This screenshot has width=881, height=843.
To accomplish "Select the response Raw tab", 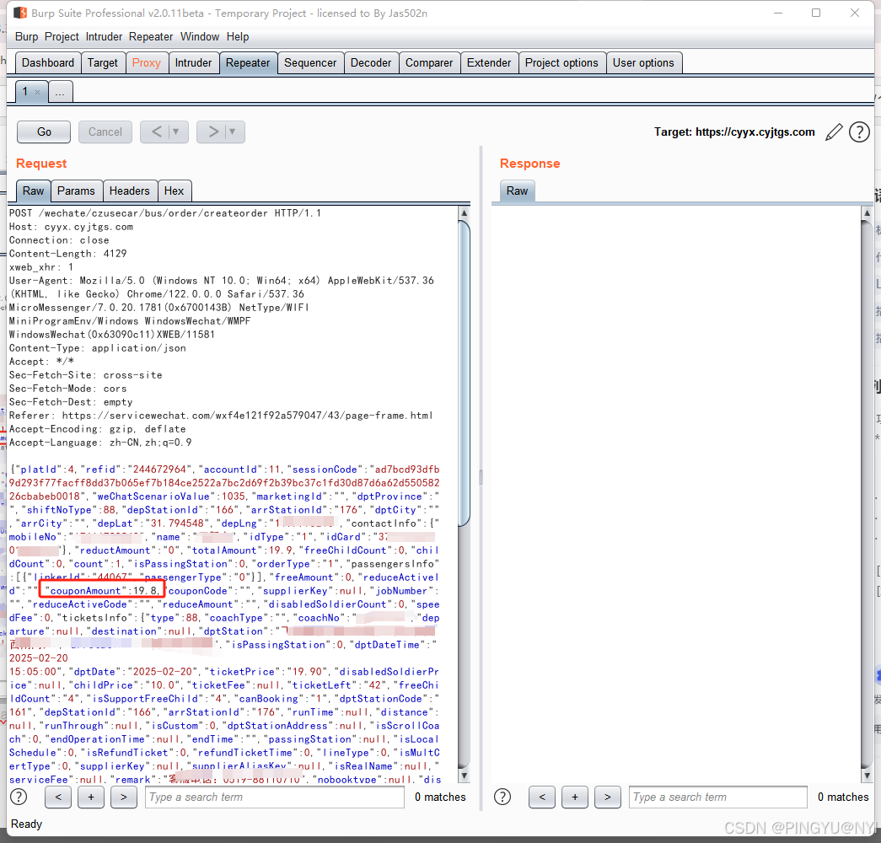I will click(x=517, y=191).
